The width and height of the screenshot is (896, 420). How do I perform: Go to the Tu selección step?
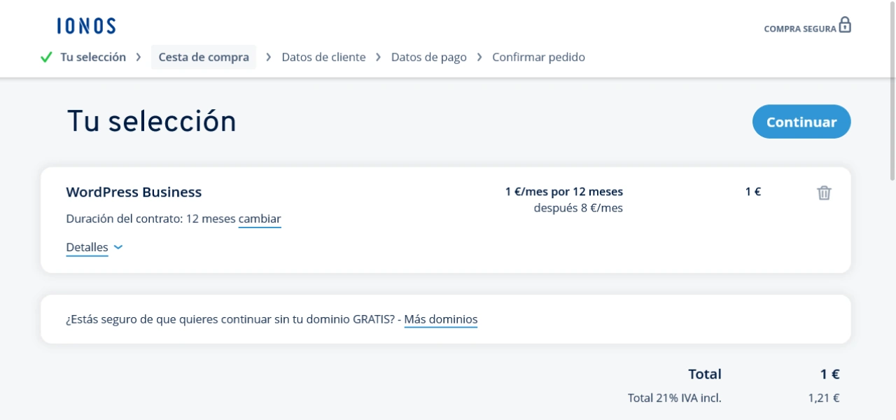(93, 57)
